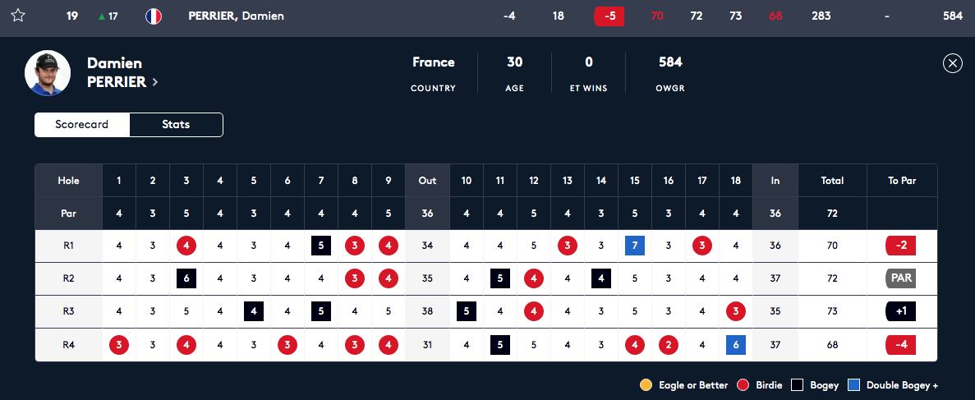
Task: Click the red birdie 2 on hole 16 in R4
Action: coord(669,345)
